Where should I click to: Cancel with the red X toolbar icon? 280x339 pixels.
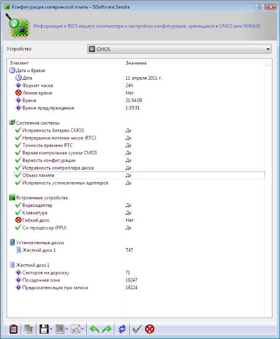150,329
